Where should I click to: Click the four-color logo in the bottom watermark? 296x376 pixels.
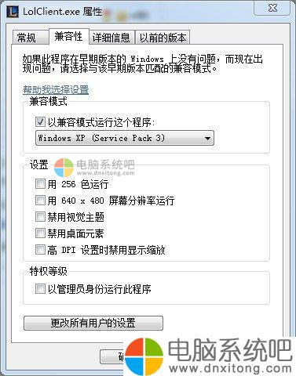click(144, 356)
